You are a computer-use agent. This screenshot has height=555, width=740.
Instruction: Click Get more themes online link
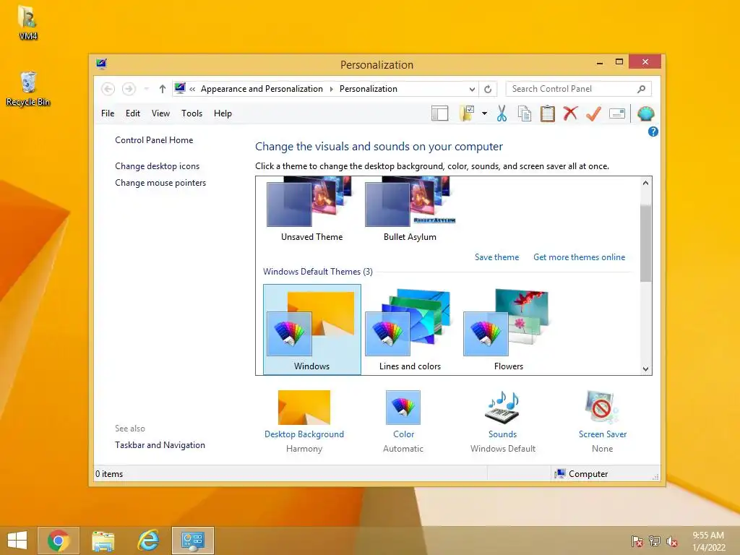click(x=579, y=257)
